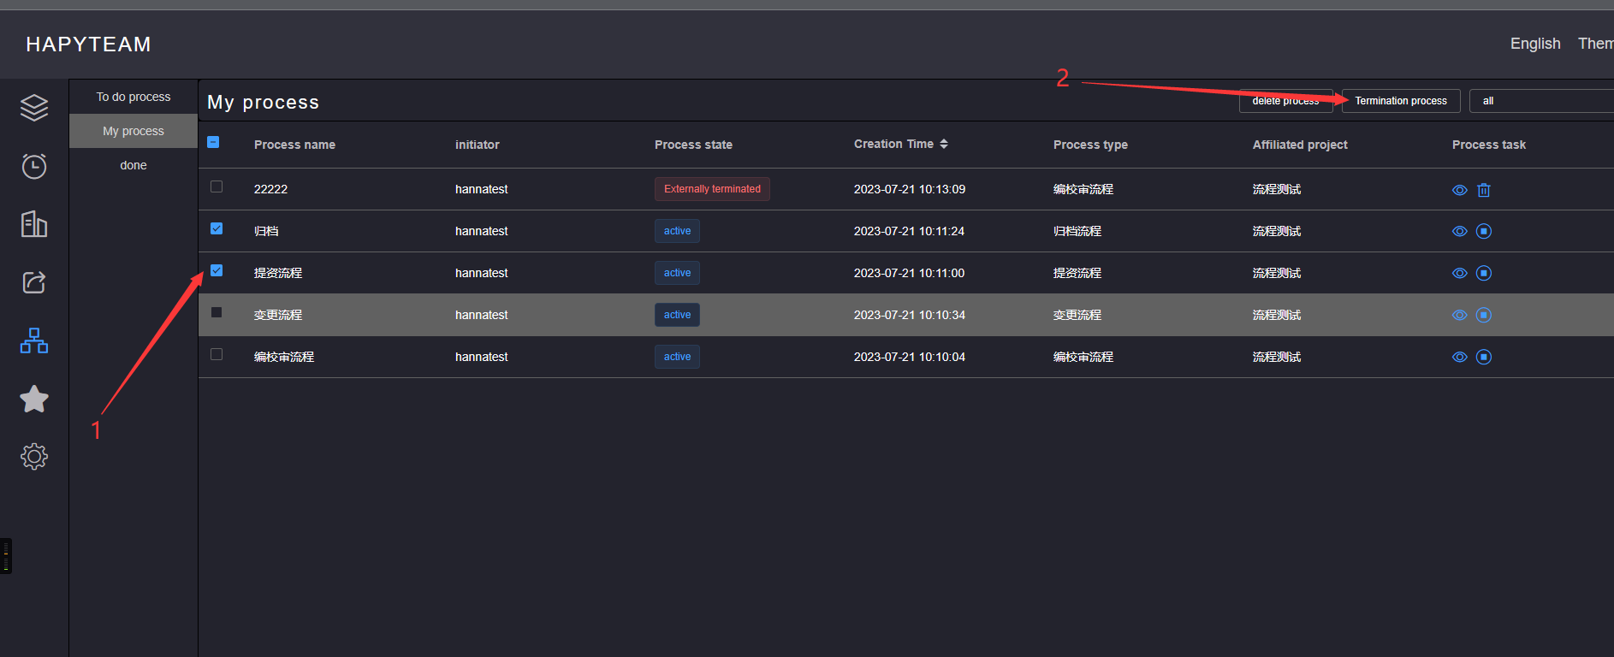Uncheck the 归档 process checkbox
This screenshot has height=657, width=1614.
click(217, 228)
